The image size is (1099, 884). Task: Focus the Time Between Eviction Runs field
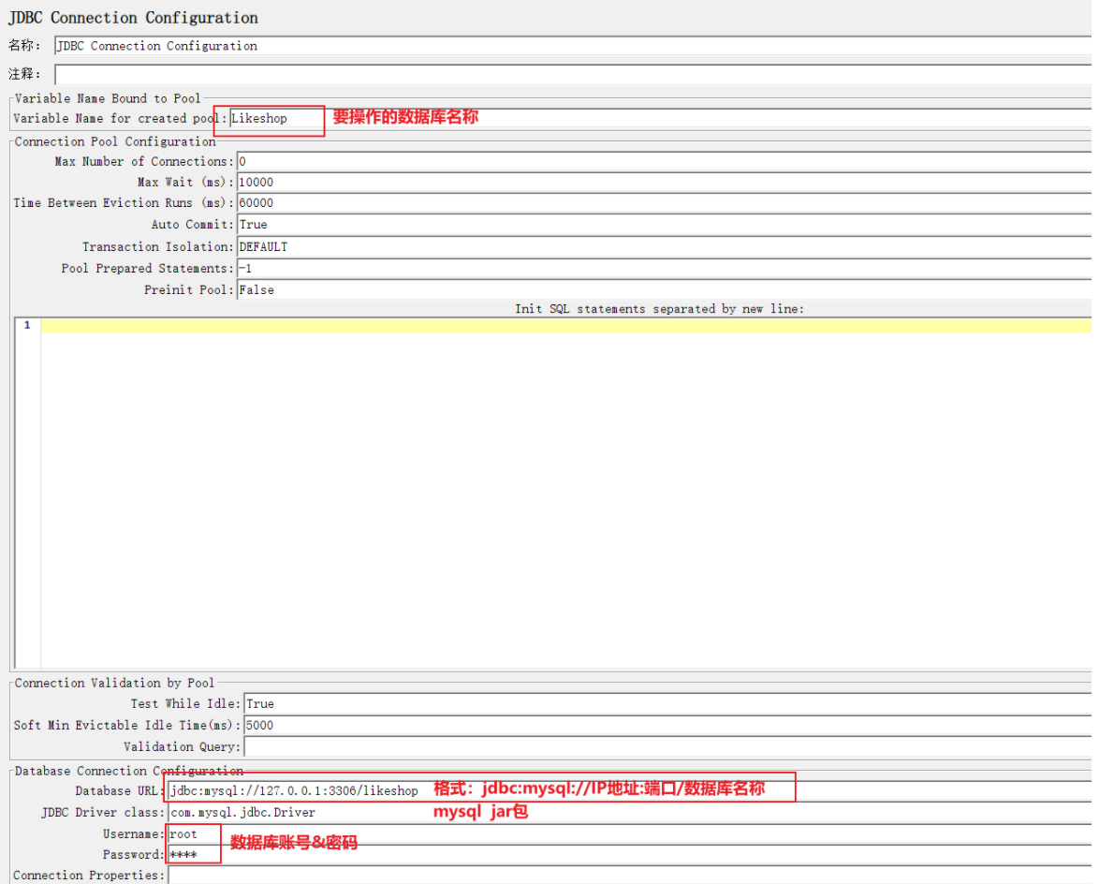pyautogui.click(x=655, y=203)
